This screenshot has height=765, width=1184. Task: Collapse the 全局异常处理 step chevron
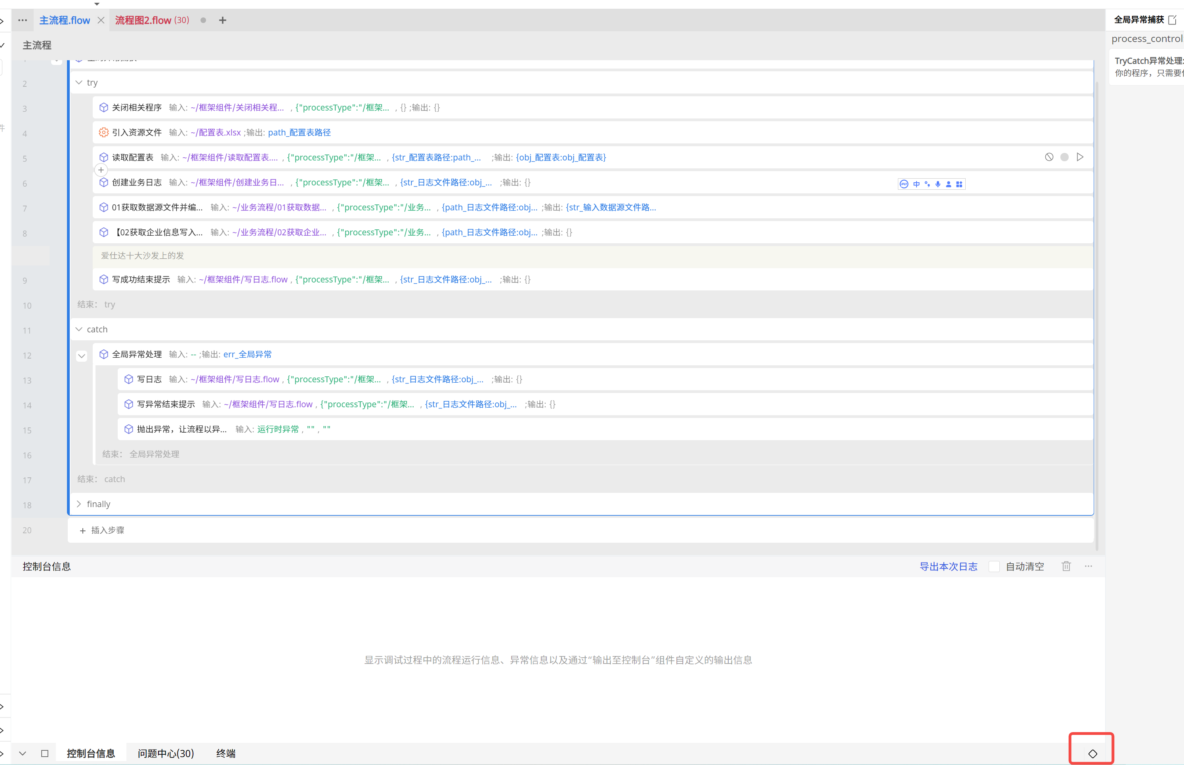point(82,356)
